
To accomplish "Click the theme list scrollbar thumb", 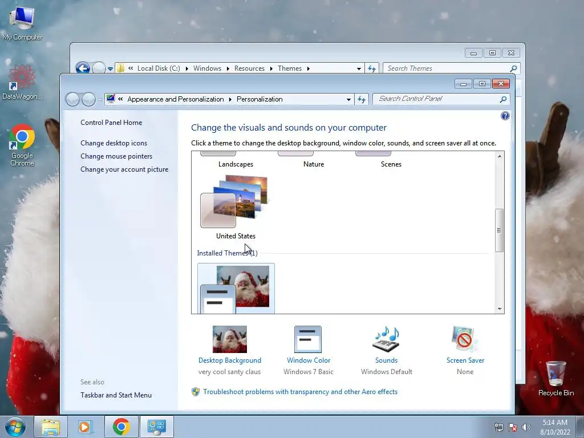I will click(499, 230).
